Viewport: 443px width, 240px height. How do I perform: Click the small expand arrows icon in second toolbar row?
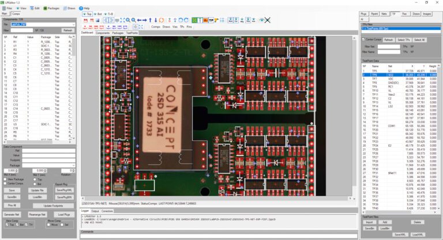point(141,27)
